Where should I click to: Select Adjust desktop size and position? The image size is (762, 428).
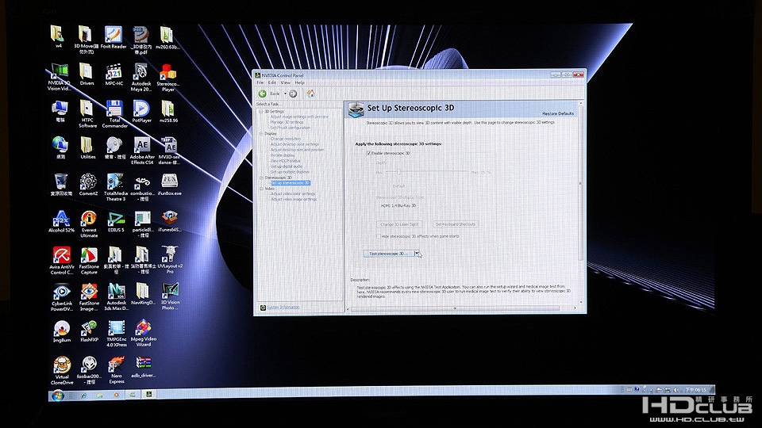tap(298, 150)
